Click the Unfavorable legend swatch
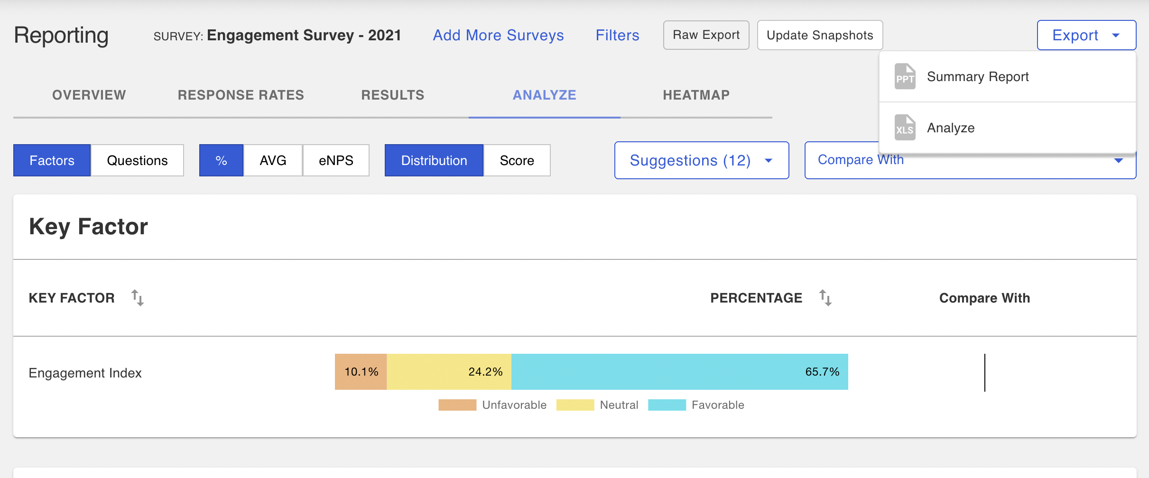1149x478 pixels. point(457,405)
